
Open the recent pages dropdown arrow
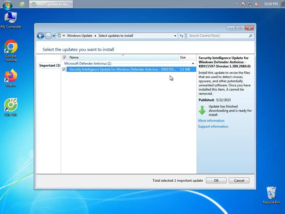click(54, 36)
